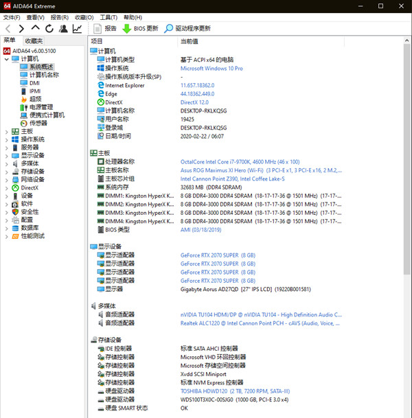Expand the 主板 tree node

[x=6, y=132]
